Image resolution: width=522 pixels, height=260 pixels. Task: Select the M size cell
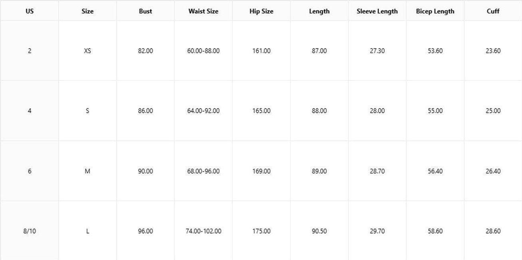click(x=87, y=171)
